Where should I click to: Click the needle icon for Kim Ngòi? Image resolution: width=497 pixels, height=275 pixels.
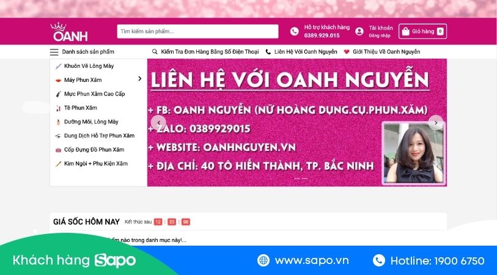(x=58, y=164)
